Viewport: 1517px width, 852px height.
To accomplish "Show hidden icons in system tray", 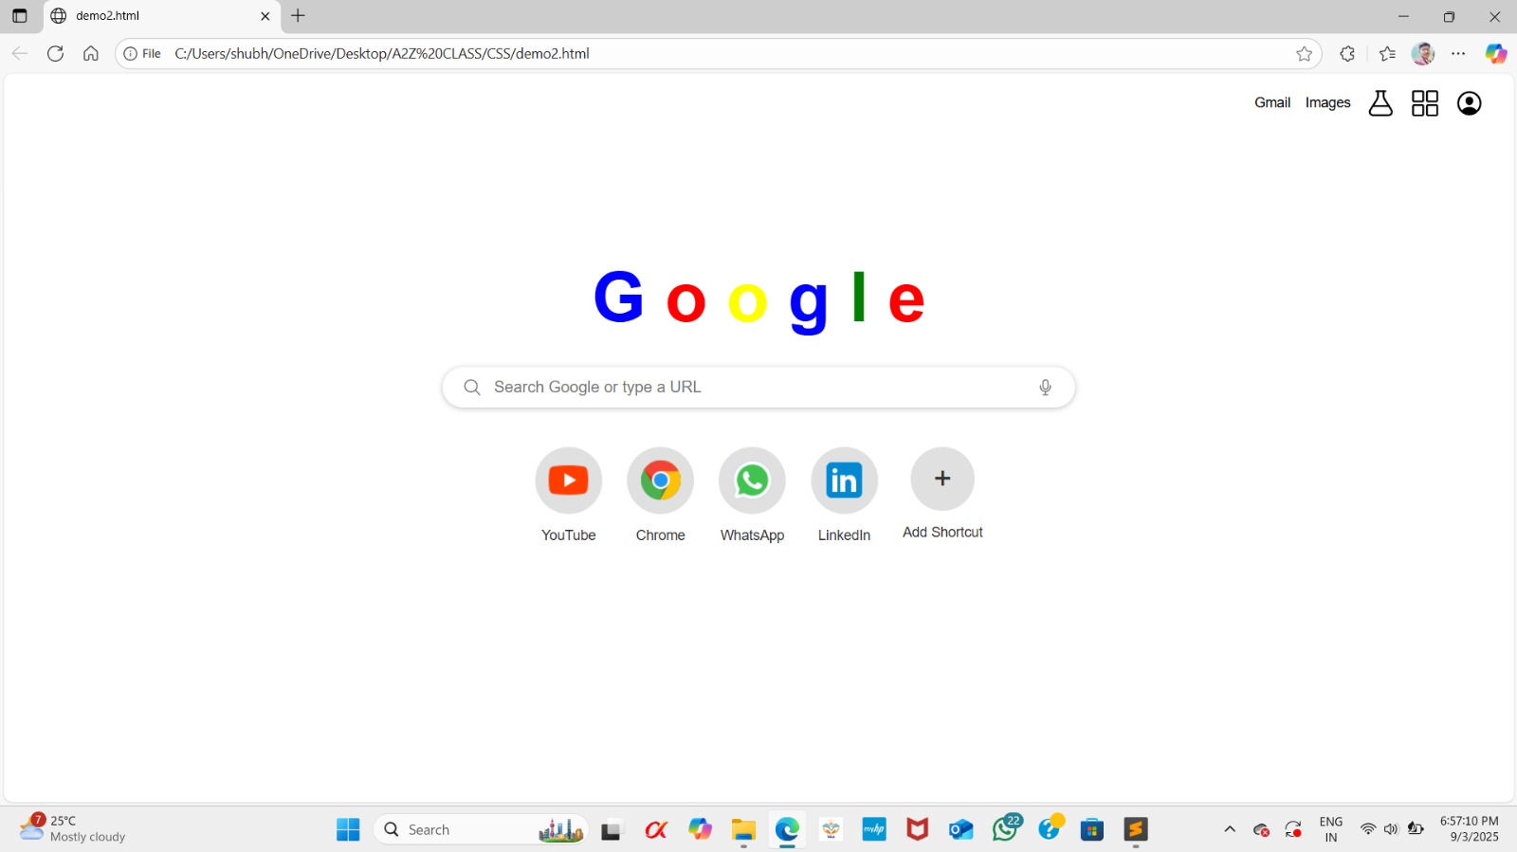I will click(x=1230, y=830).
